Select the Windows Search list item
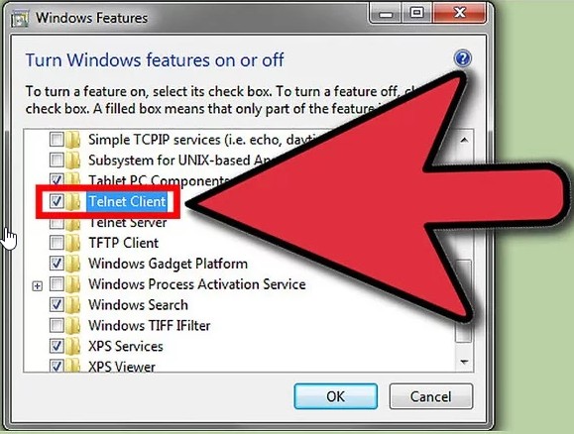This screenshot has width=574, height=434. pos(138,305)
